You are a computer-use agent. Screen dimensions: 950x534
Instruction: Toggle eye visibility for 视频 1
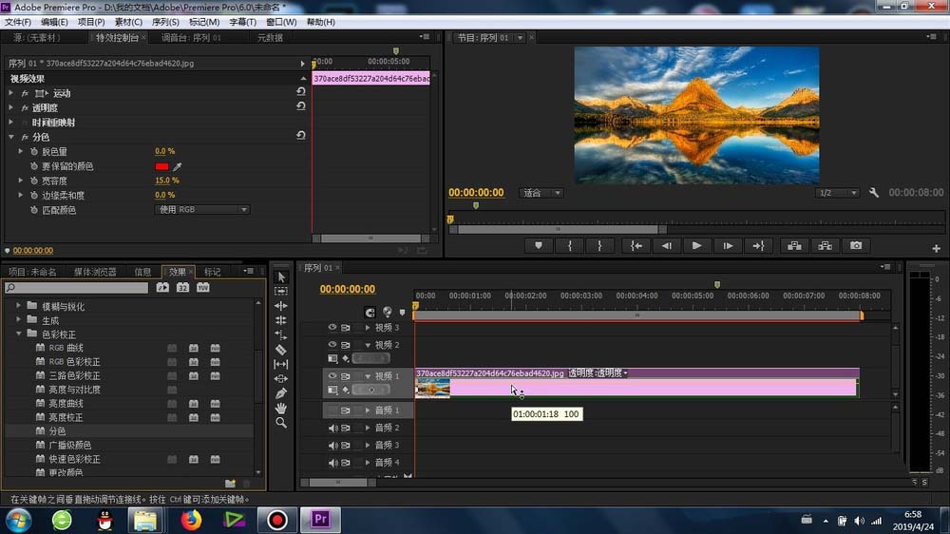point(332,376)
